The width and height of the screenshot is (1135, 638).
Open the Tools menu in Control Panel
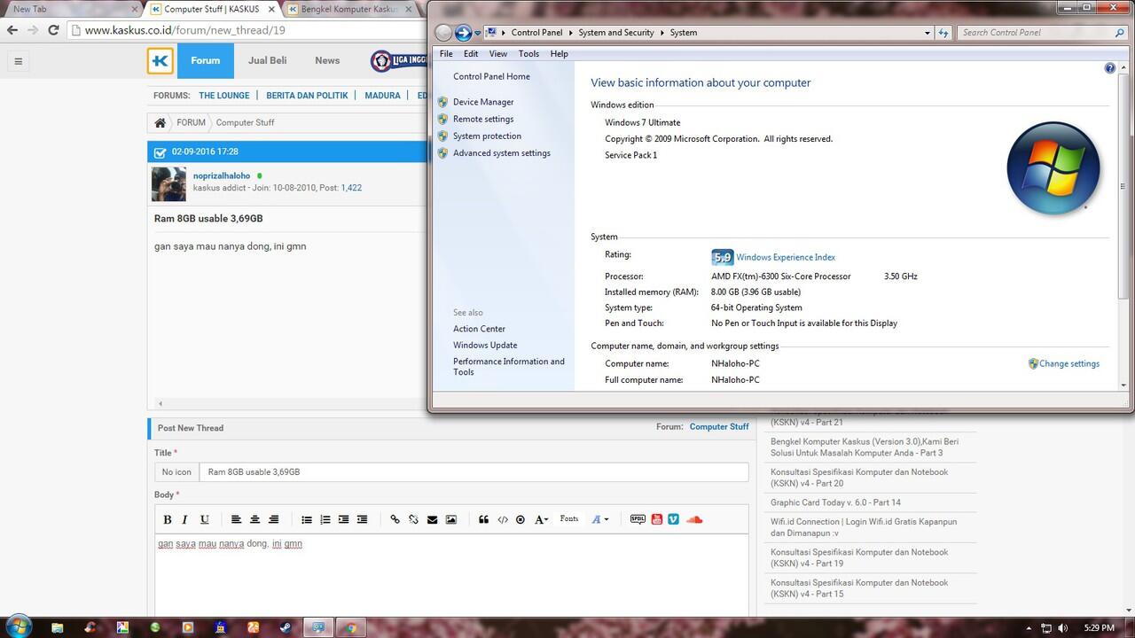tap(528, 54)
